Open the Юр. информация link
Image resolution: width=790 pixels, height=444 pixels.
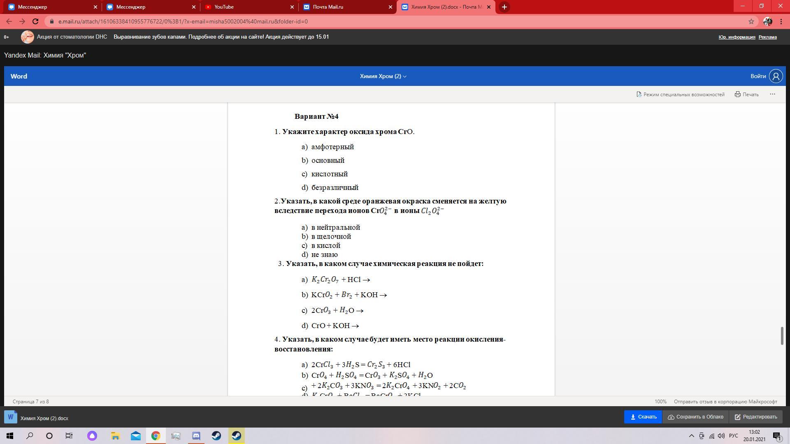(x=737, y=37)
